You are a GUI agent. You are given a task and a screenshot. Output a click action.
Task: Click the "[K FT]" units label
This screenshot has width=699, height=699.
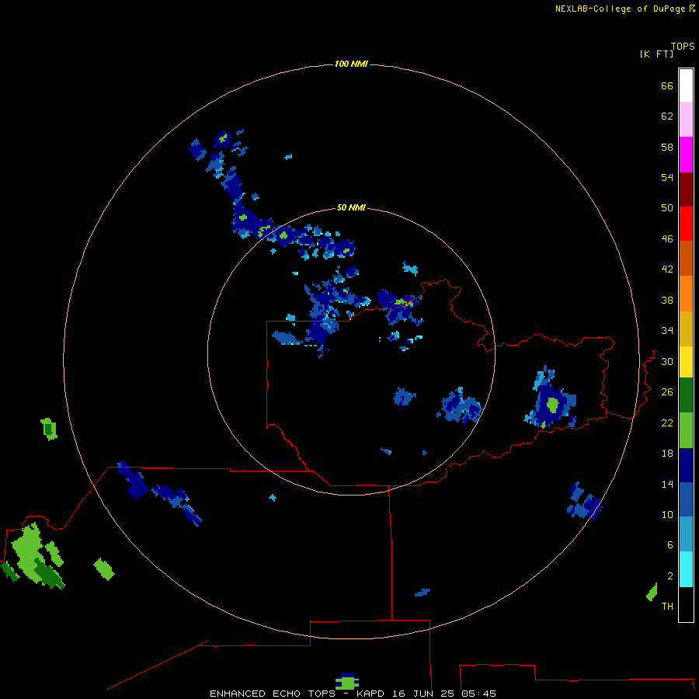(656, 54)
